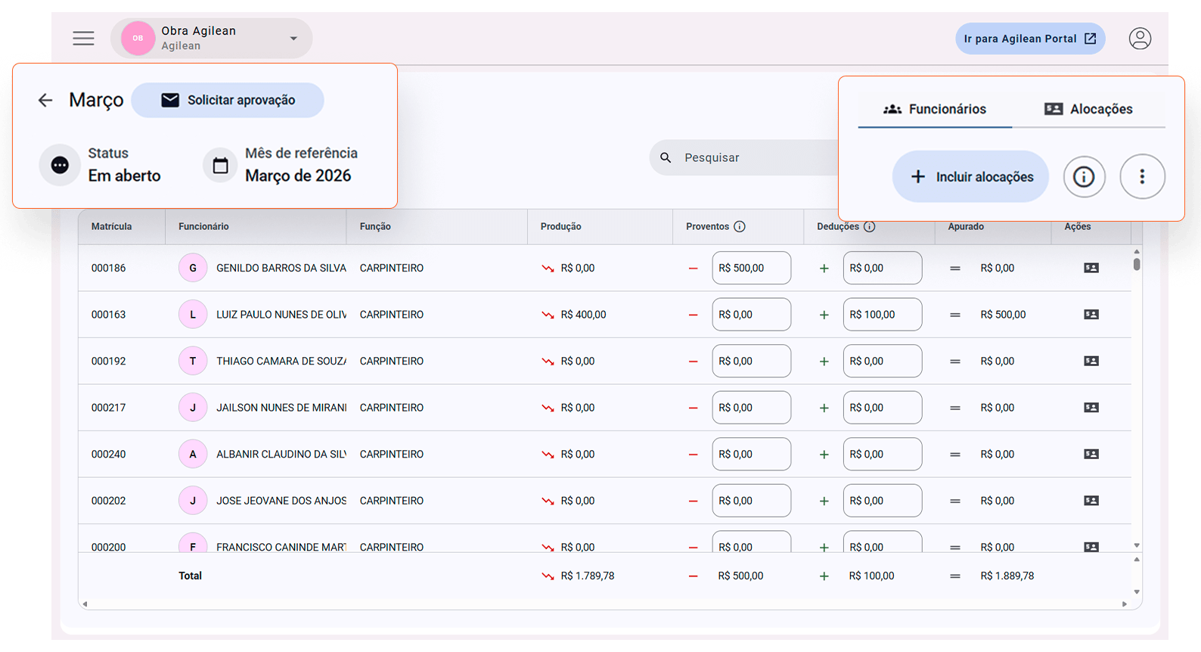1201x652 pixels.
Task: Click the production trend icon in row 000163
Action: [x=548, y=315]
